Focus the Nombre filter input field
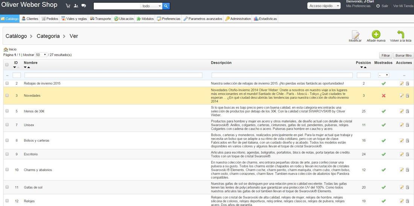 click(113, 75)
